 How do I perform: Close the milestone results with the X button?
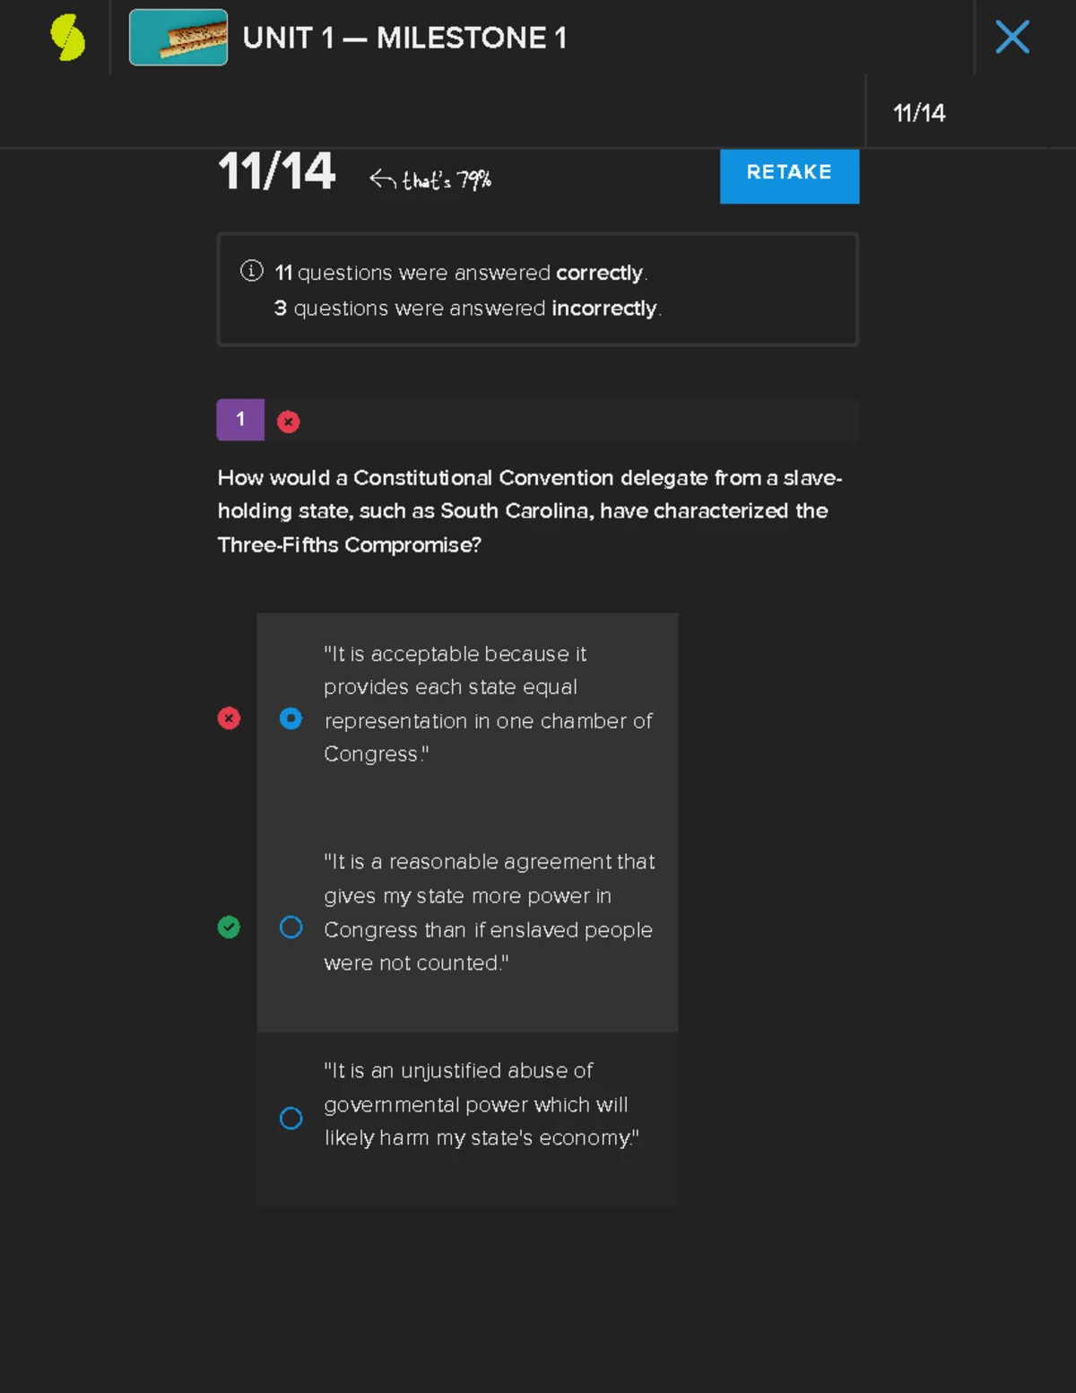point(1012,37)
